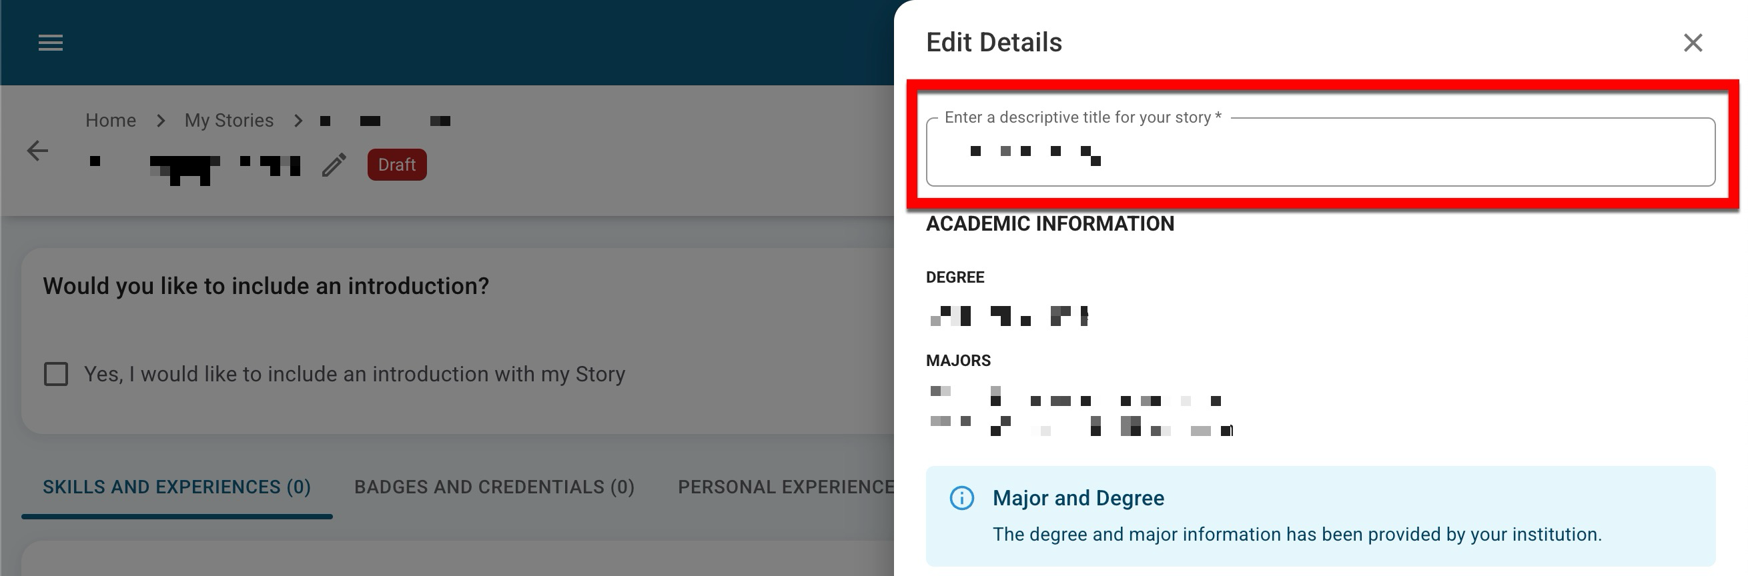The image size is (1748, 576).
Task: Click the 'Yes, I would like to include' label
Action: [x=354, y=374]
